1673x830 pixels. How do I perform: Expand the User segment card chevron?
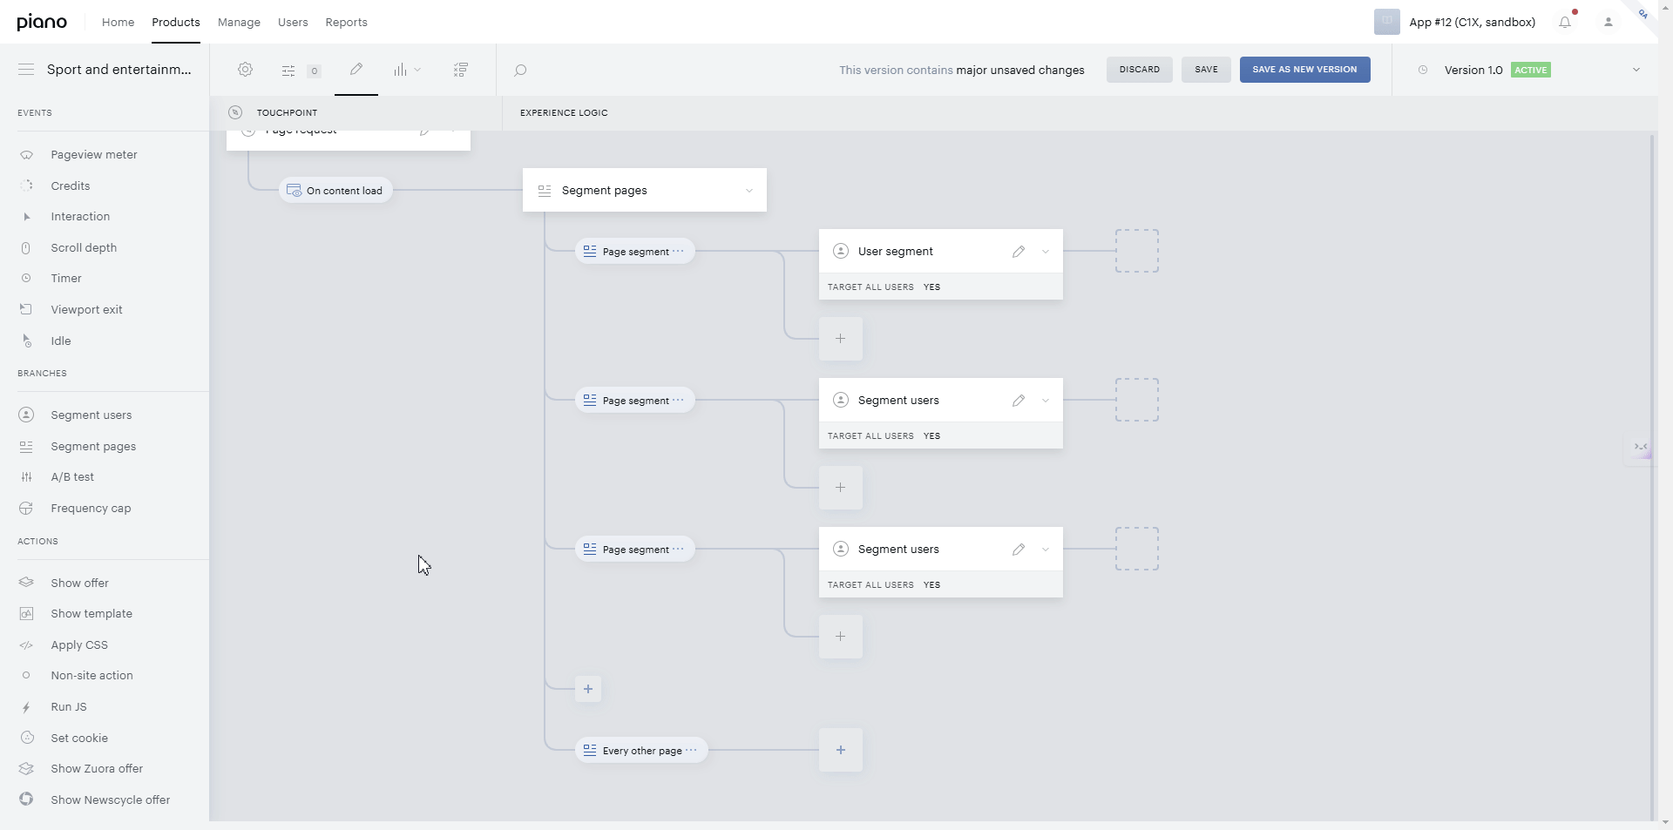[x=1046, y=252]
